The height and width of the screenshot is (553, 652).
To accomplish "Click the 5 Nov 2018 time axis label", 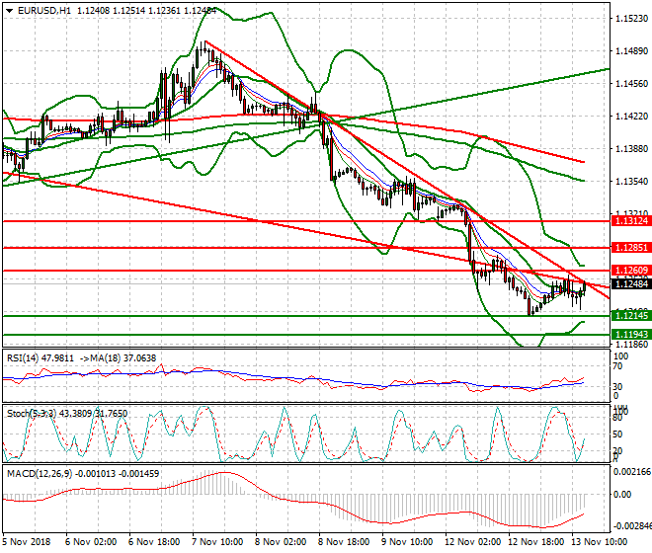I will [x=27, y=542].
